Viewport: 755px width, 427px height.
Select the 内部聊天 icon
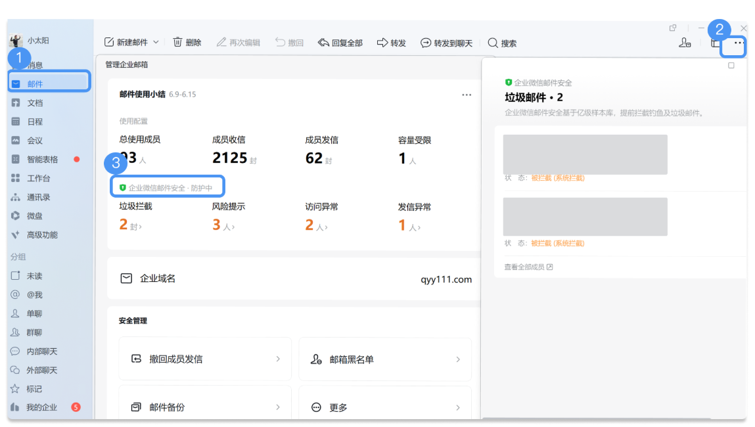15,351
